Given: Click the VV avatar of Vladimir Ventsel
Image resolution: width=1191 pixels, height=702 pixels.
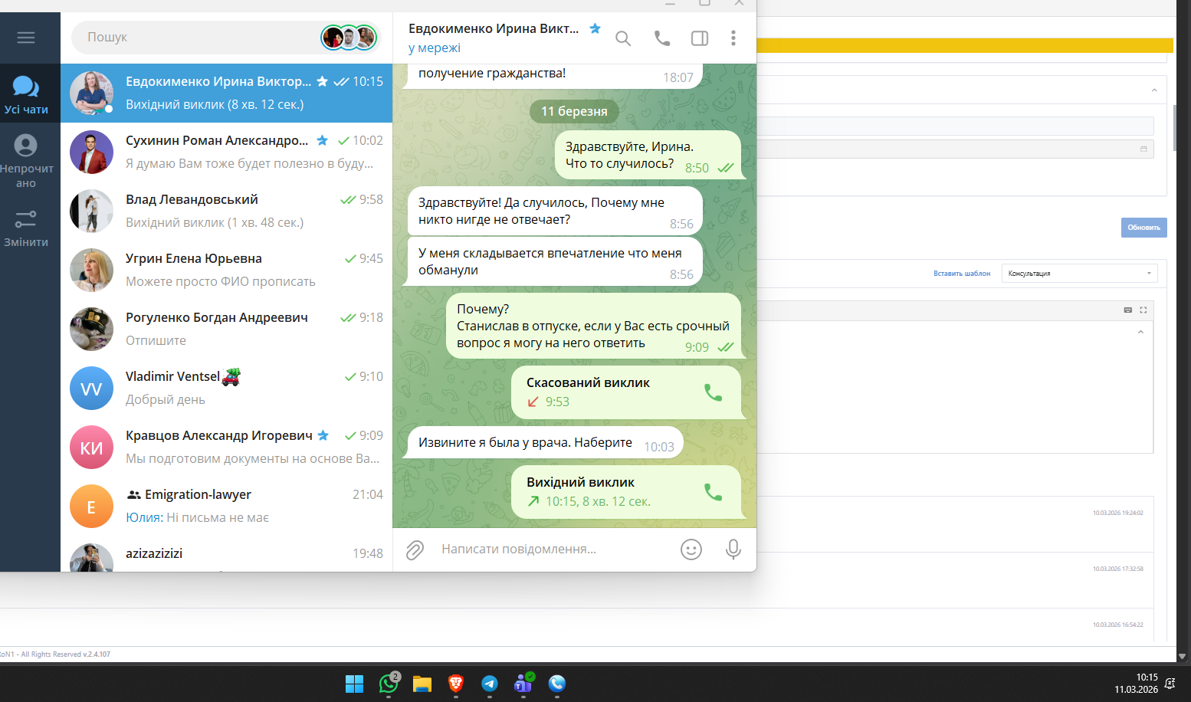Looking at the screenshot, I should point(91,388).
